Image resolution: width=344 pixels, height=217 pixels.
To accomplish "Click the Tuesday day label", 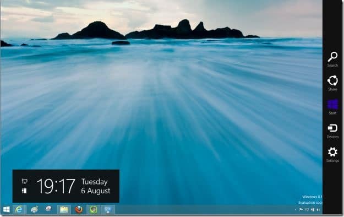I will (x=94, y=182).
